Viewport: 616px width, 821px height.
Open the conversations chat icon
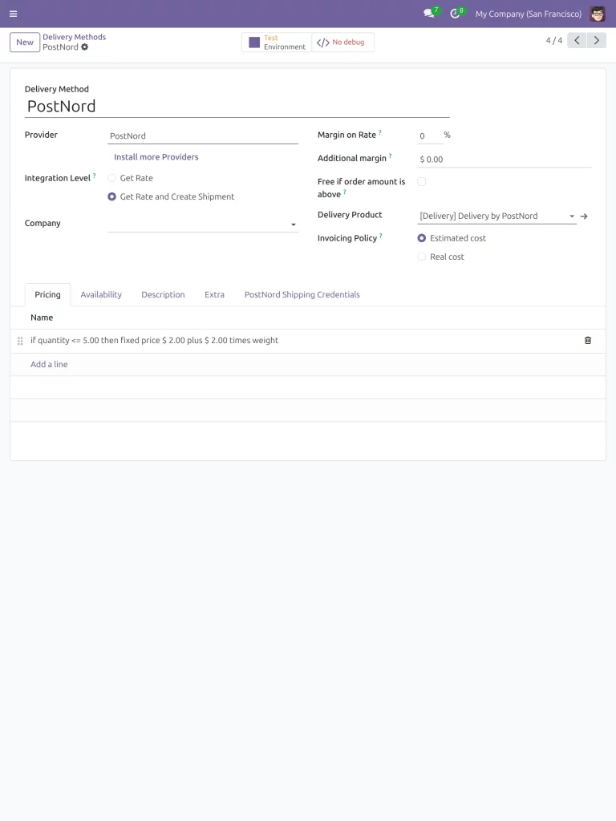point(430,14)
